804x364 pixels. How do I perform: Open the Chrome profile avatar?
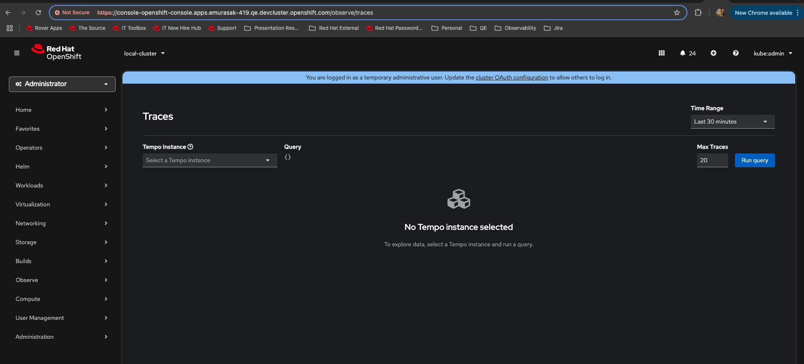pyautogui.click(x=720, y=13)
